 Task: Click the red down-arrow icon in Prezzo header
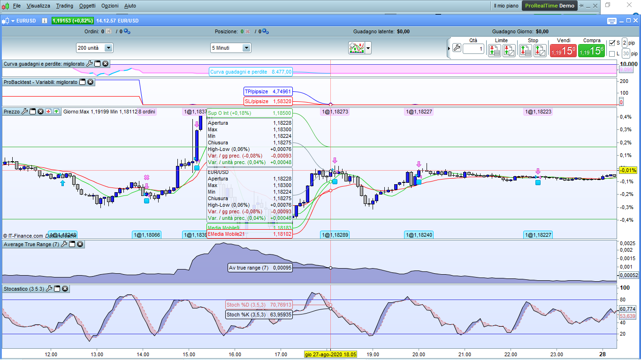point(48,112)
